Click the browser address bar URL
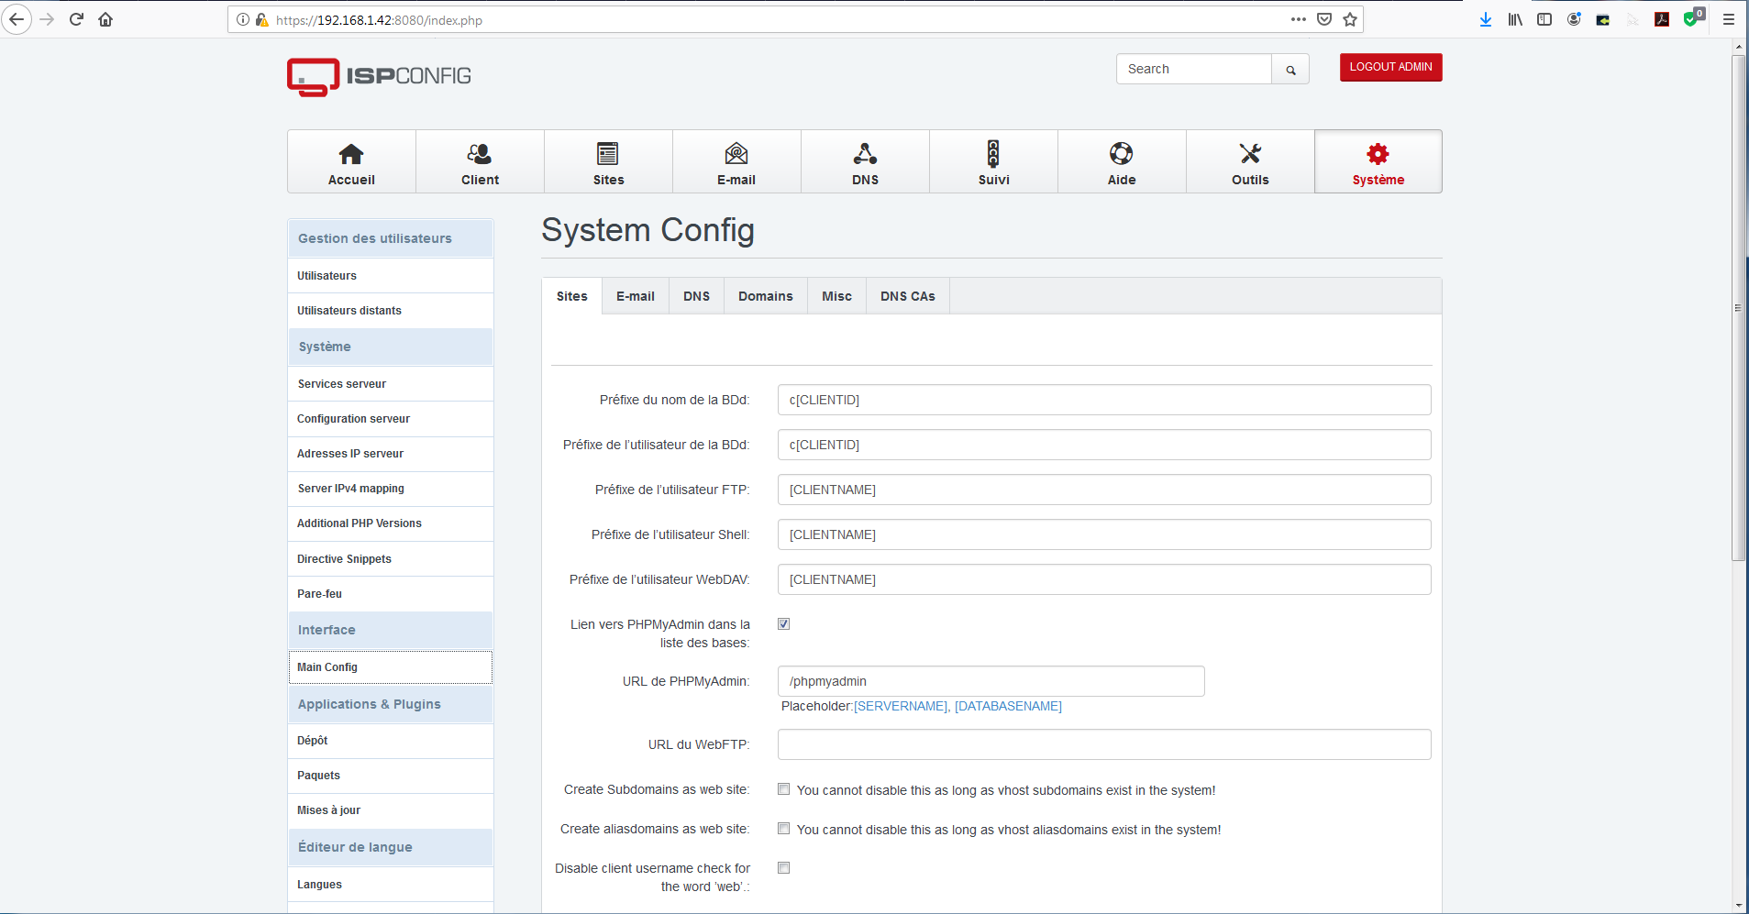The image size is (1749, 914). click(x=379, y=20)
